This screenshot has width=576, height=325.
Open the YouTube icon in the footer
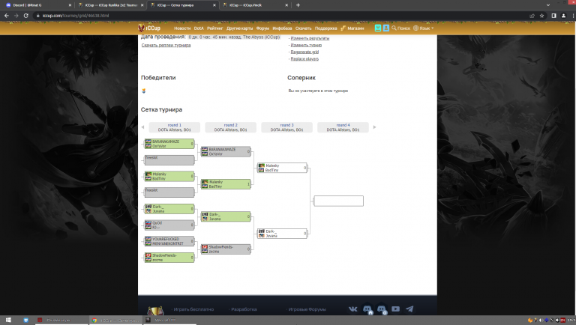pos(395,309)
